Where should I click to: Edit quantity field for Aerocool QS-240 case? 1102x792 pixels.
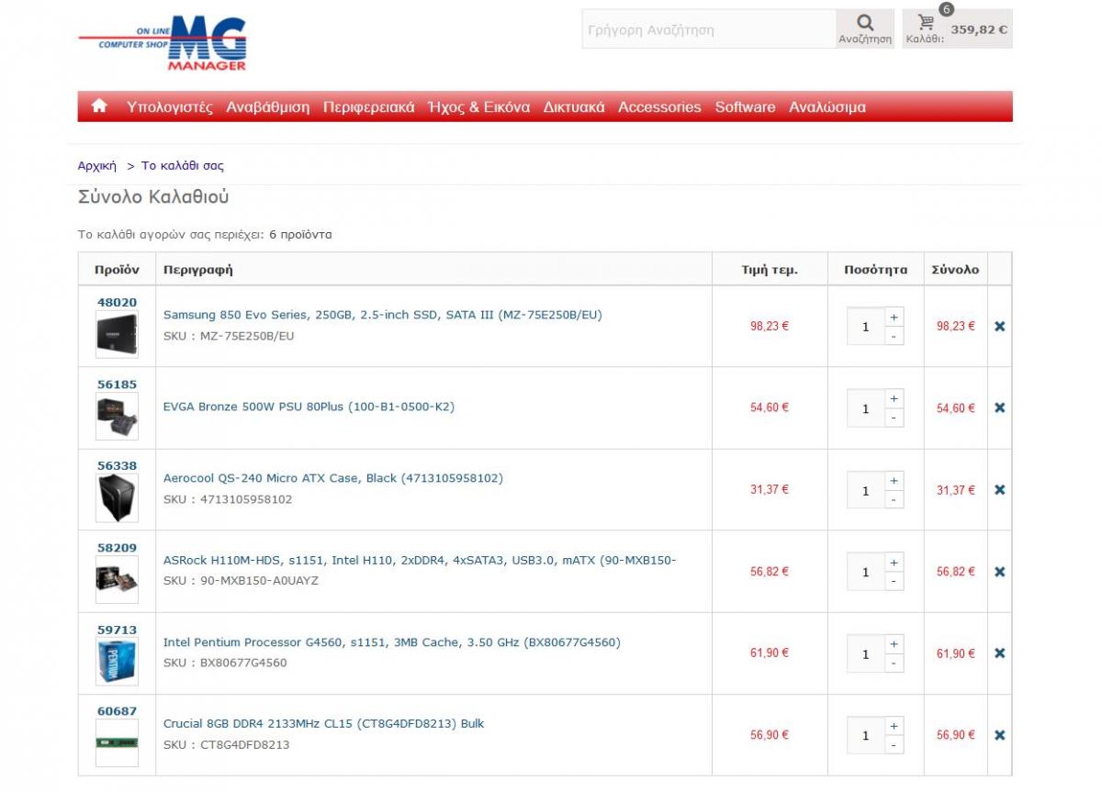[x=866, y=490]
